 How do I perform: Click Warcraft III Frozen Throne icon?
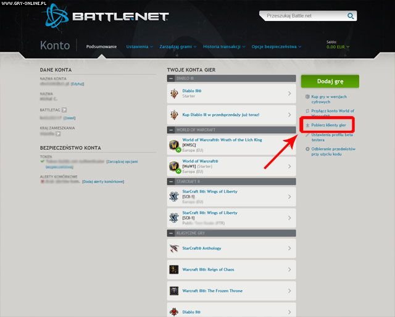(x=174, y=291)
